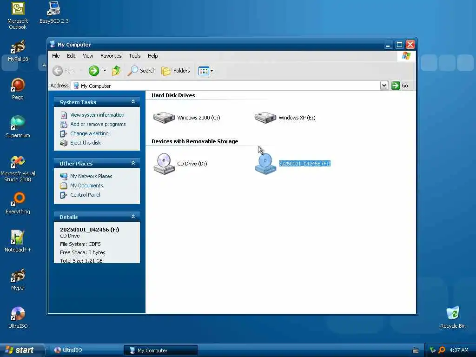Click the Go button
This screenshot has width=476, height=357.
pos(400,86)
